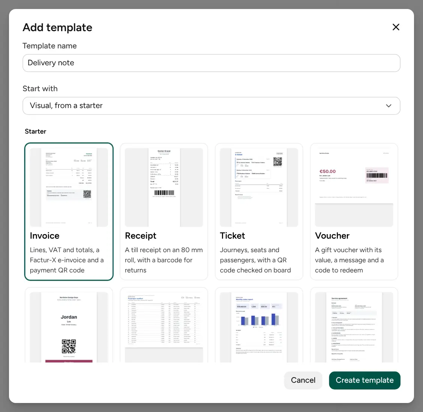Select the Invoice starter card
Image resolution: width=423 pixels, height=412 pixels.
click(69, 211)
